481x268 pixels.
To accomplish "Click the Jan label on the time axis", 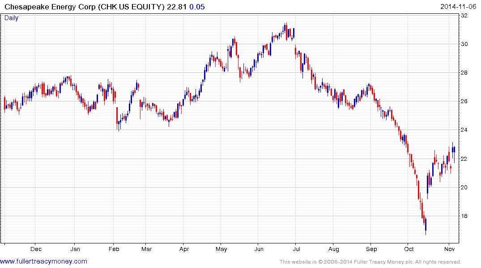I will [x=75, y=249].
